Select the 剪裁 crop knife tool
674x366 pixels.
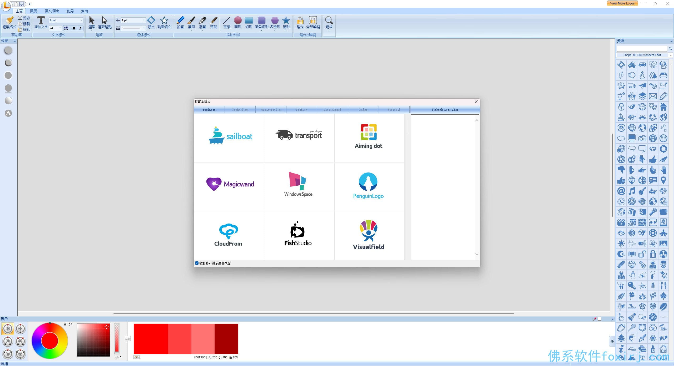click(x=213, y=23)
